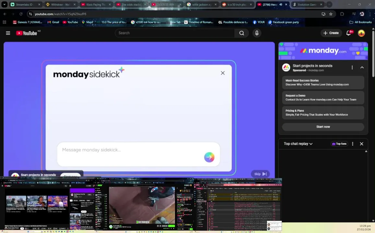Screen dimensions: 375x233
Task: Open the YouTube bookmark
Action: coord(70,22)
